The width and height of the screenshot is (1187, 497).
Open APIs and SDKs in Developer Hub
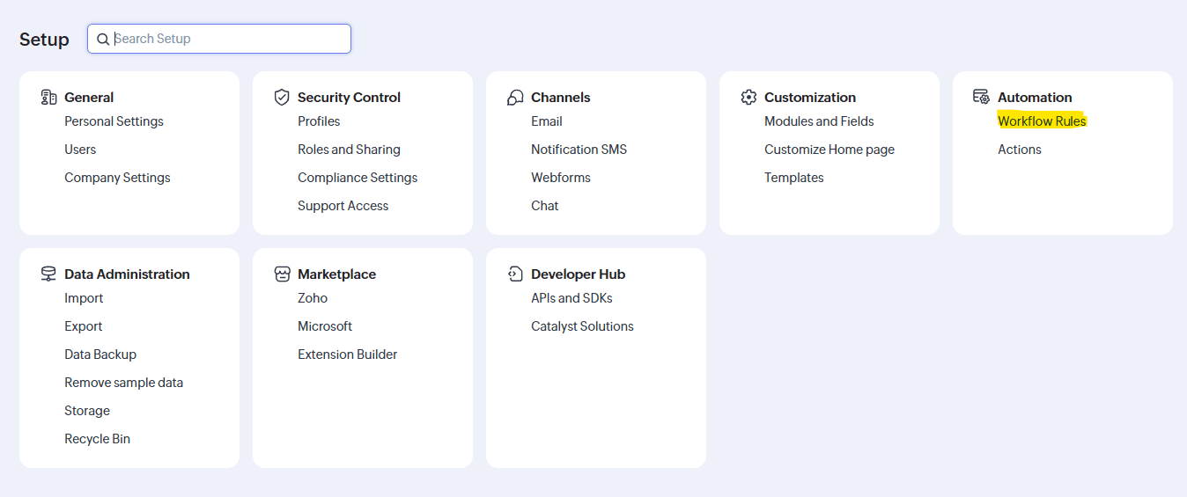point(571,298)
